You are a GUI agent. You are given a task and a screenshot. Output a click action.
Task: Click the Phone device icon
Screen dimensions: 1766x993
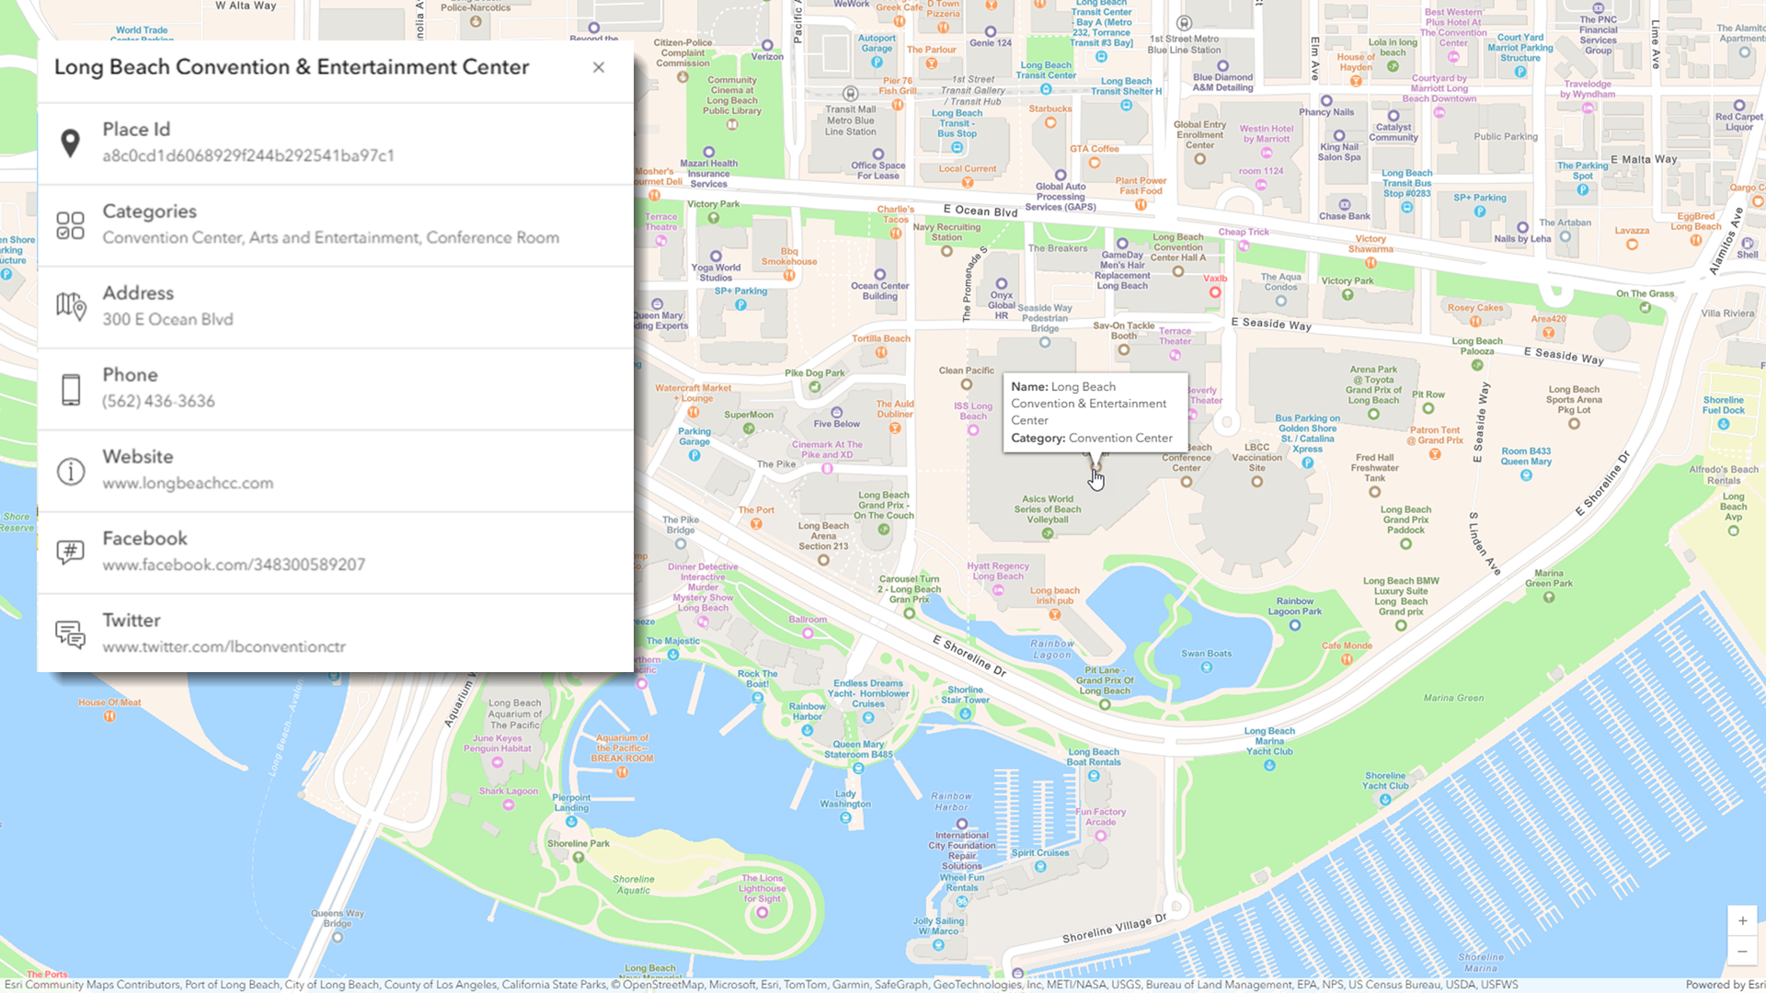click(70, 389)
